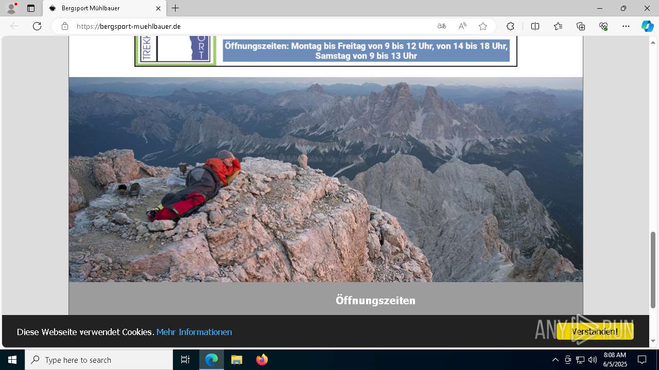Open File Explorer from the taskbar
659x370 pixels.
[x=236, y=360]
